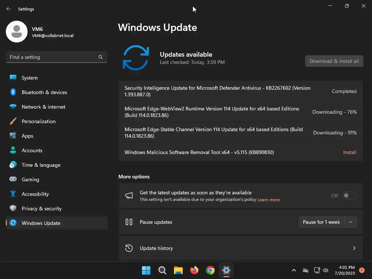Go to Privacy & security
Viewport: 372px width, 279px height.
click(x=56, y=208)
